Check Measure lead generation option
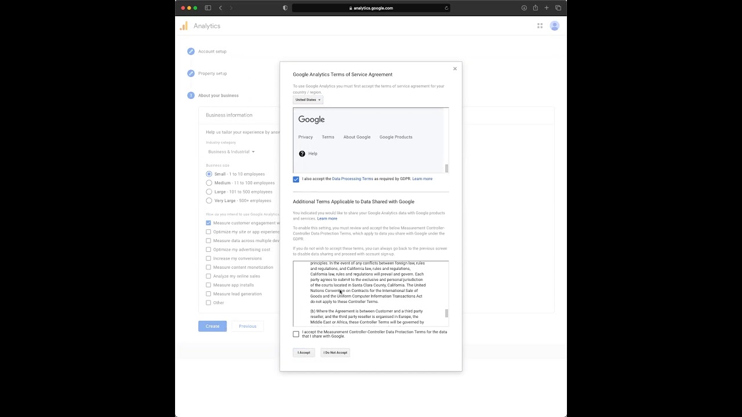Image resolution: width=742 pixels, height=417 pixels. 209,294
